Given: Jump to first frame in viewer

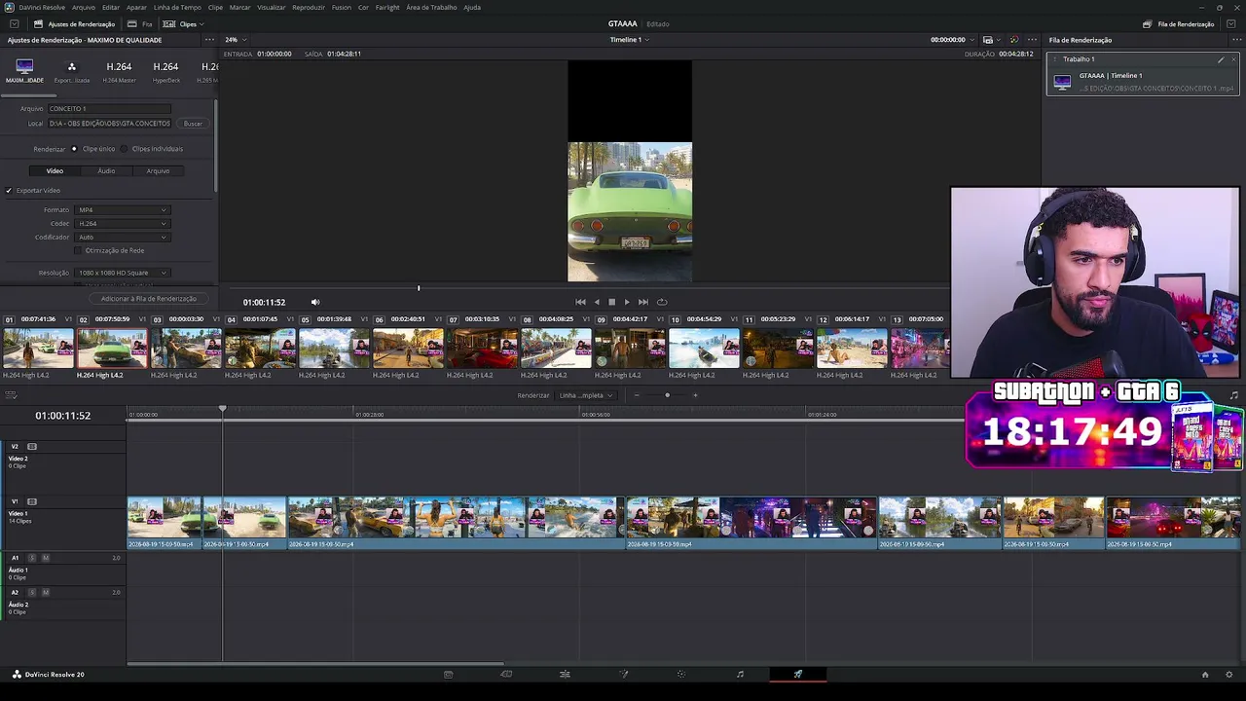Looking at the screenshot, I should pyautogui.click(x=580, y=302).
